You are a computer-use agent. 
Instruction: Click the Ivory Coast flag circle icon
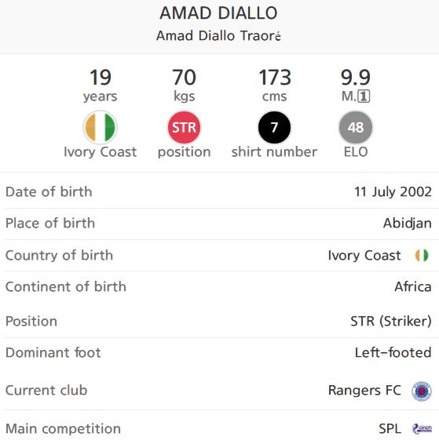pyautogui.click(x=100, y=127)
